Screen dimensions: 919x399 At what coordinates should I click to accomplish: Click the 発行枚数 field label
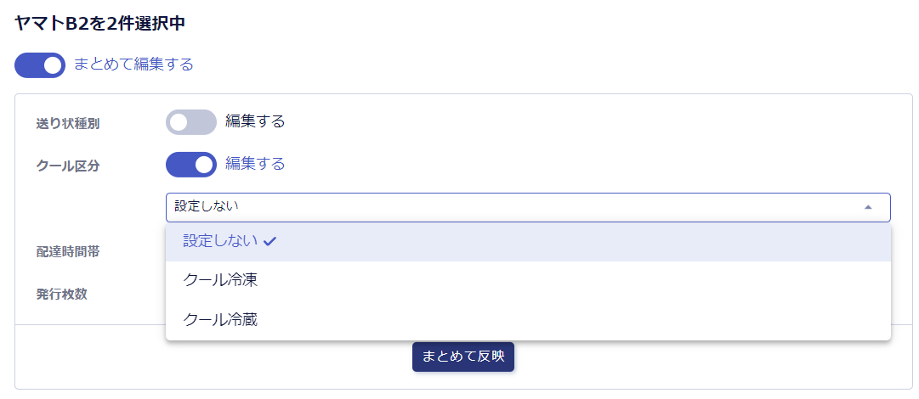pyautogui.click(x=61, y=294)
